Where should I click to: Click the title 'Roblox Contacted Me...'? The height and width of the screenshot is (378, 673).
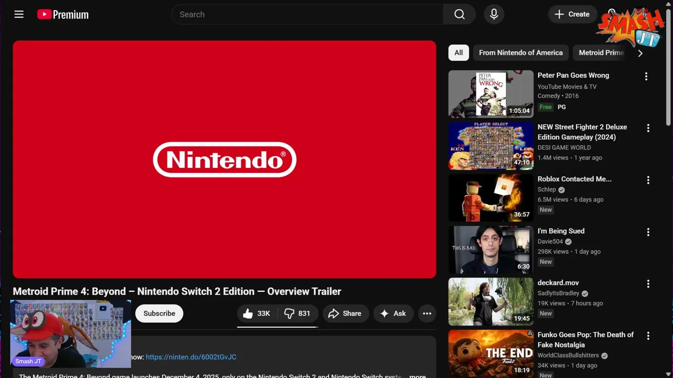(574, 179)
